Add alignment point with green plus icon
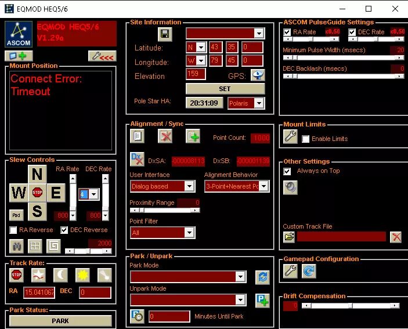The width and height of the screenshot is (408, 329). point(193,136)
